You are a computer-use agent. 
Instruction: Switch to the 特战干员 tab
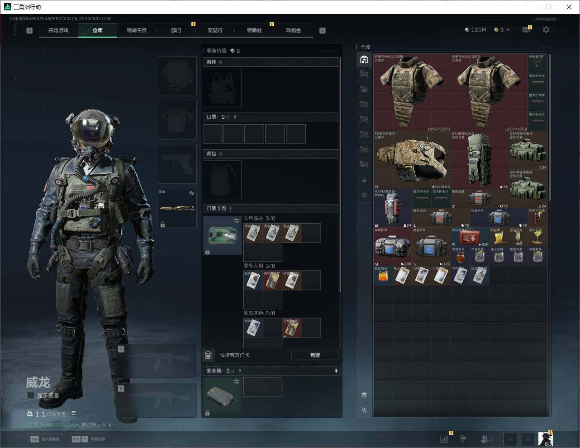(136, 30)
